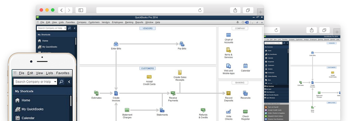Open the Banking menu in the main window
This screenshot has height=121, width=348.
click(129, 22)
